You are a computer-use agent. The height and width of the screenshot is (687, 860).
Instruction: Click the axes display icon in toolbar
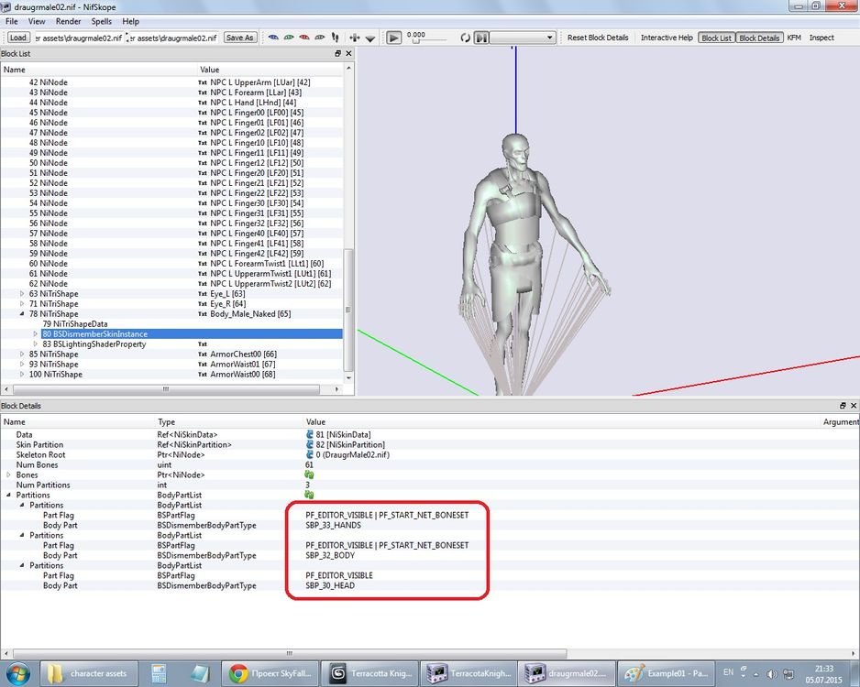point(355,38)
